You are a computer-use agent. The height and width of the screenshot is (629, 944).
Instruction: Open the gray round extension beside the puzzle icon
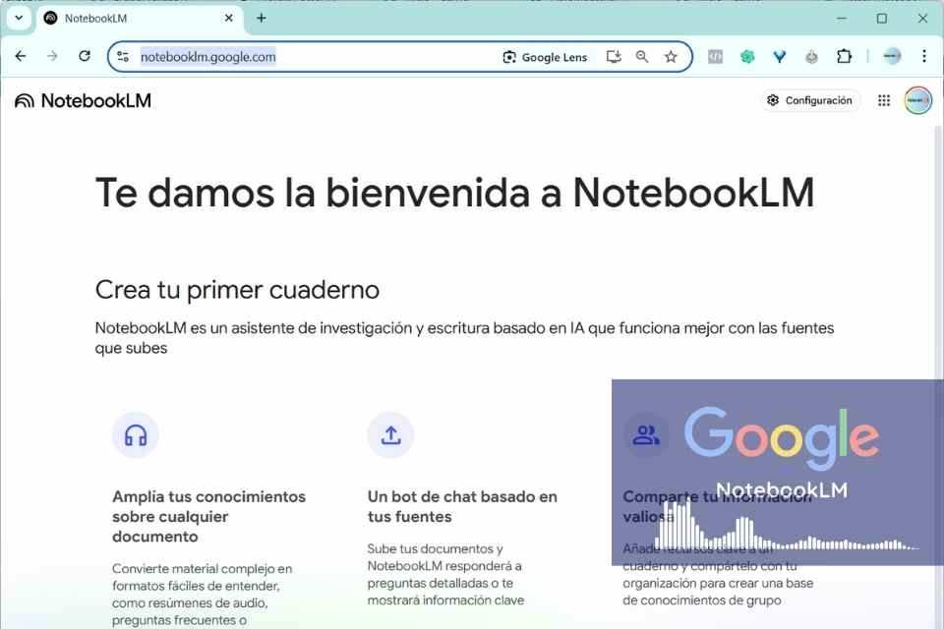(x=811, y=57)
